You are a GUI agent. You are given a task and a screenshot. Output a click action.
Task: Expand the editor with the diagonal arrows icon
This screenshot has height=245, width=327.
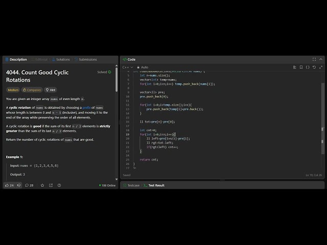[321, 67]
